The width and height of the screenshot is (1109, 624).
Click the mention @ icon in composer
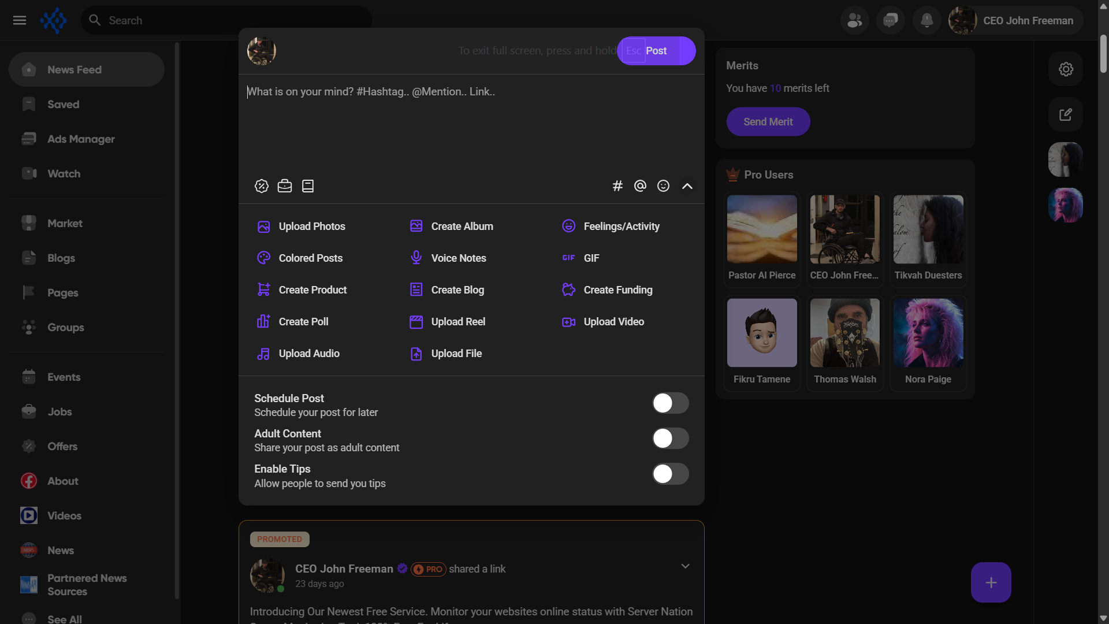(640, 186)
